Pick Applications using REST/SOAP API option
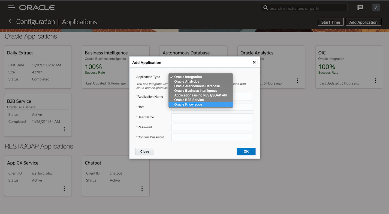 coord(200,95)
